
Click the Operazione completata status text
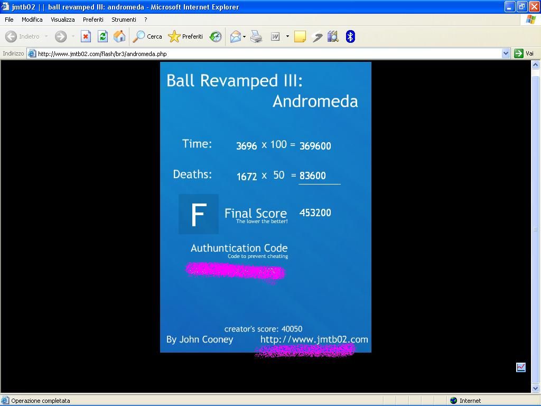point(41,401)
